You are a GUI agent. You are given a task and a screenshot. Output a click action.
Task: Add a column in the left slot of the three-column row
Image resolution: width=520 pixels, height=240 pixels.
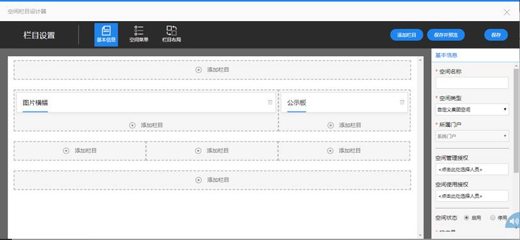click(x=79, y=151)
